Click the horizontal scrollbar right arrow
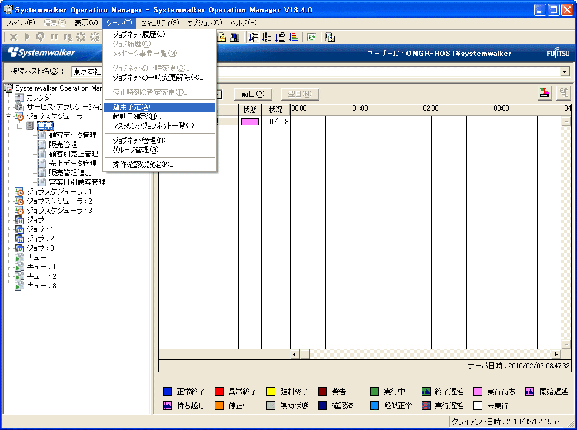577x430 pixels. [556, 354]
